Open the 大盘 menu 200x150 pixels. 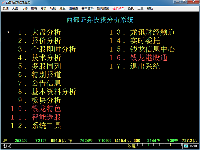(x=15, y=8)
